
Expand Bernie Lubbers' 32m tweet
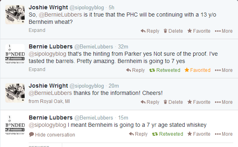click(x=37, y=69)
